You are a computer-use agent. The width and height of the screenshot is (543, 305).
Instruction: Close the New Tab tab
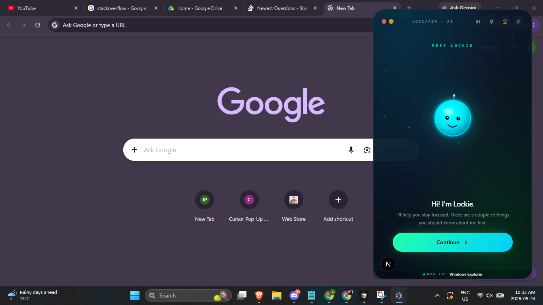395,8
